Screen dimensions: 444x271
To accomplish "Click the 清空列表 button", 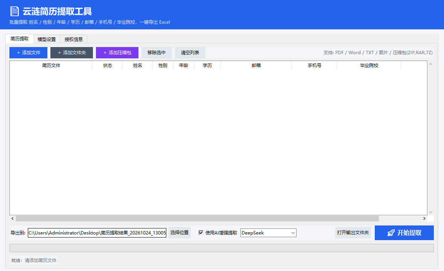I will 190,53.
